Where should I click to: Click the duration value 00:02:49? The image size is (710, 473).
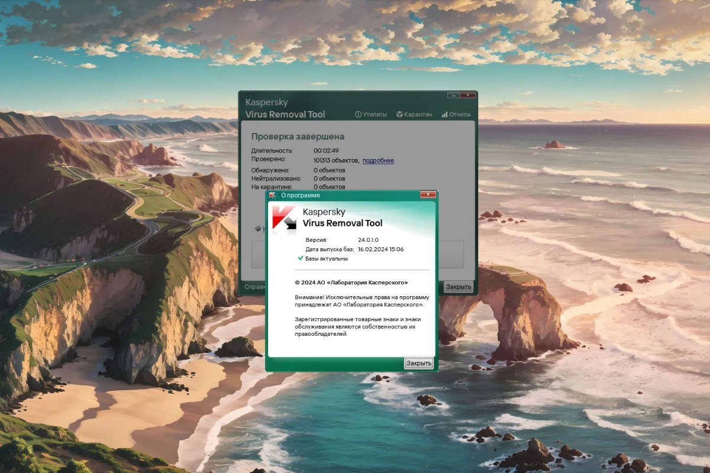[326, 151]
